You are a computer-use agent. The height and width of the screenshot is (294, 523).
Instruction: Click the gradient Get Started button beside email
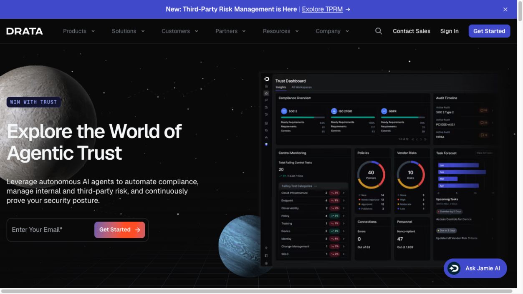tap(120, 230)
